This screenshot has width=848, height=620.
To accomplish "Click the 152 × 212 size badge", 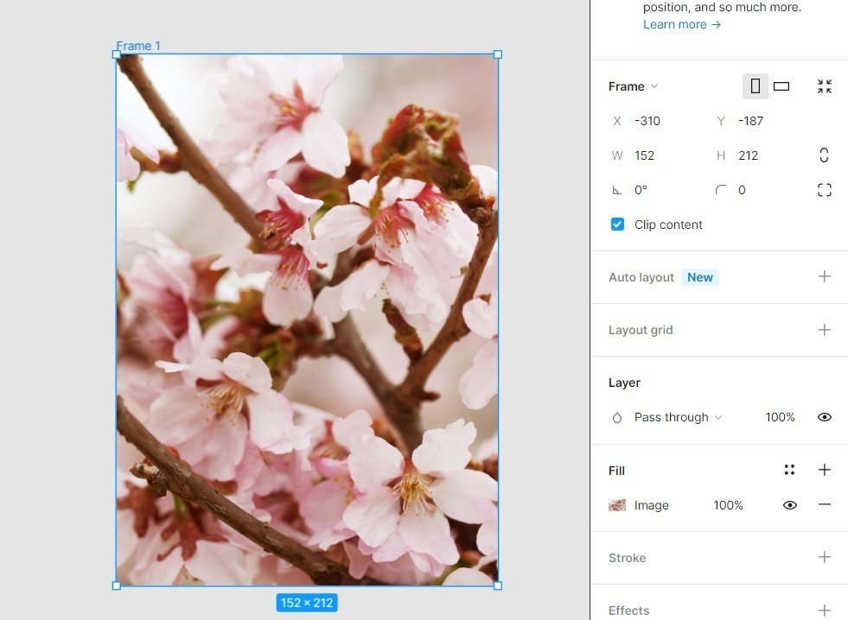I will click(307, 603).
